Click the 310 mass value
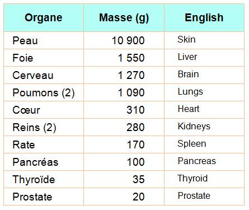The image size is (249, 210). point(135,110)
